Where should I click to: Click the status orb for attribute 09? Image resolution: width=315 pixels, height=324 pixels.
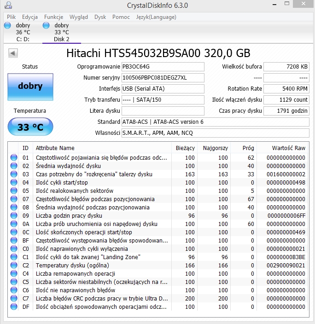(x=14, y=215)
